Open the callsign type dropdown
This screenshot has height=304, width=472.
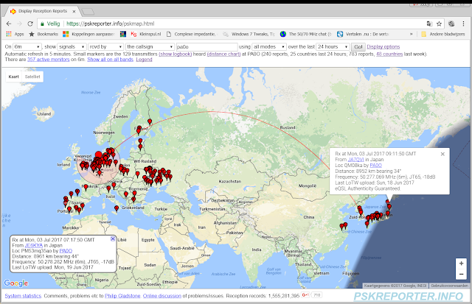[150, 47]
